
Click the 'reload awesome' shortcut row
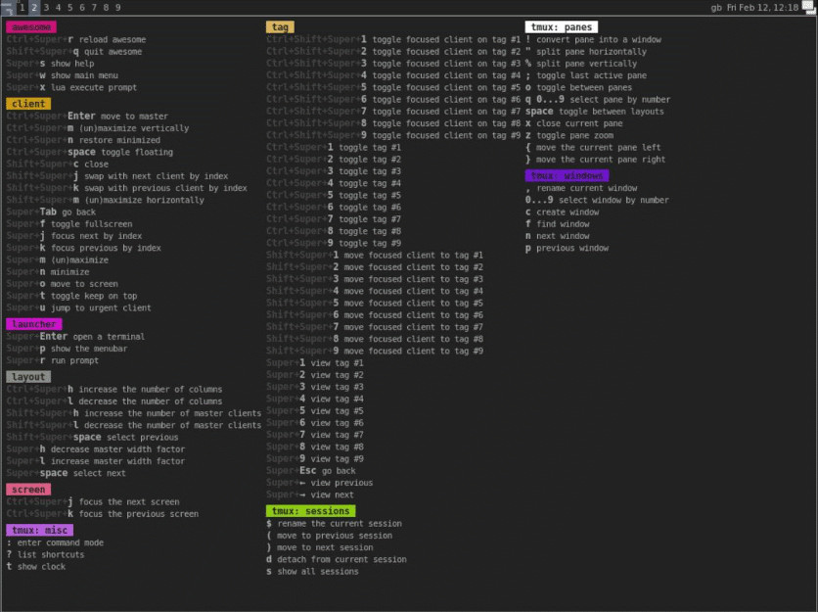(76, 40)
